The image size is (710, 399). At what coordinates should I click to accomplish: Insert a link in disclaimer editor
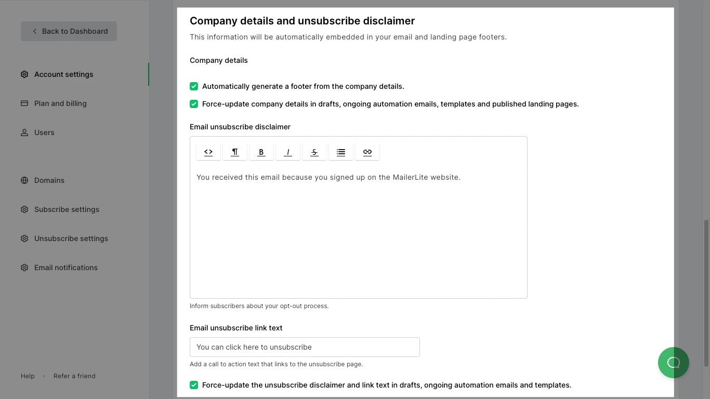(367, 152)
